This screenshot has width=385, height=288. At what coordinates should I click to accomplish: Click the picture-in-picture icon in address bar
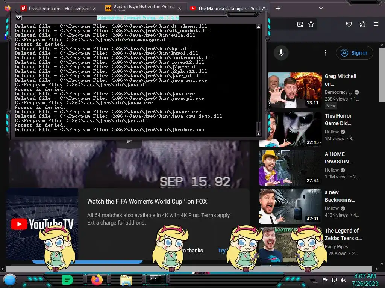[x=300, y=24]
